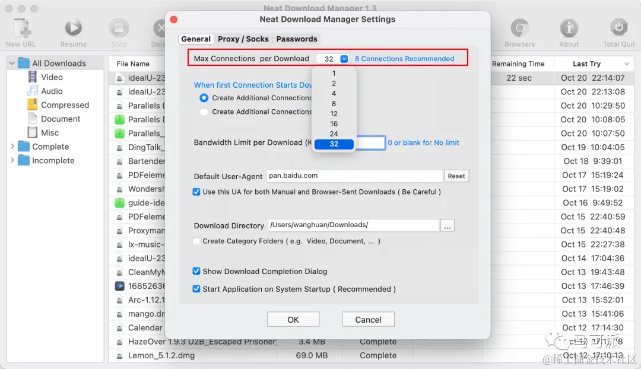Select the Arc-1.12.1 download row
641x369 pixels.
(138, 300)
